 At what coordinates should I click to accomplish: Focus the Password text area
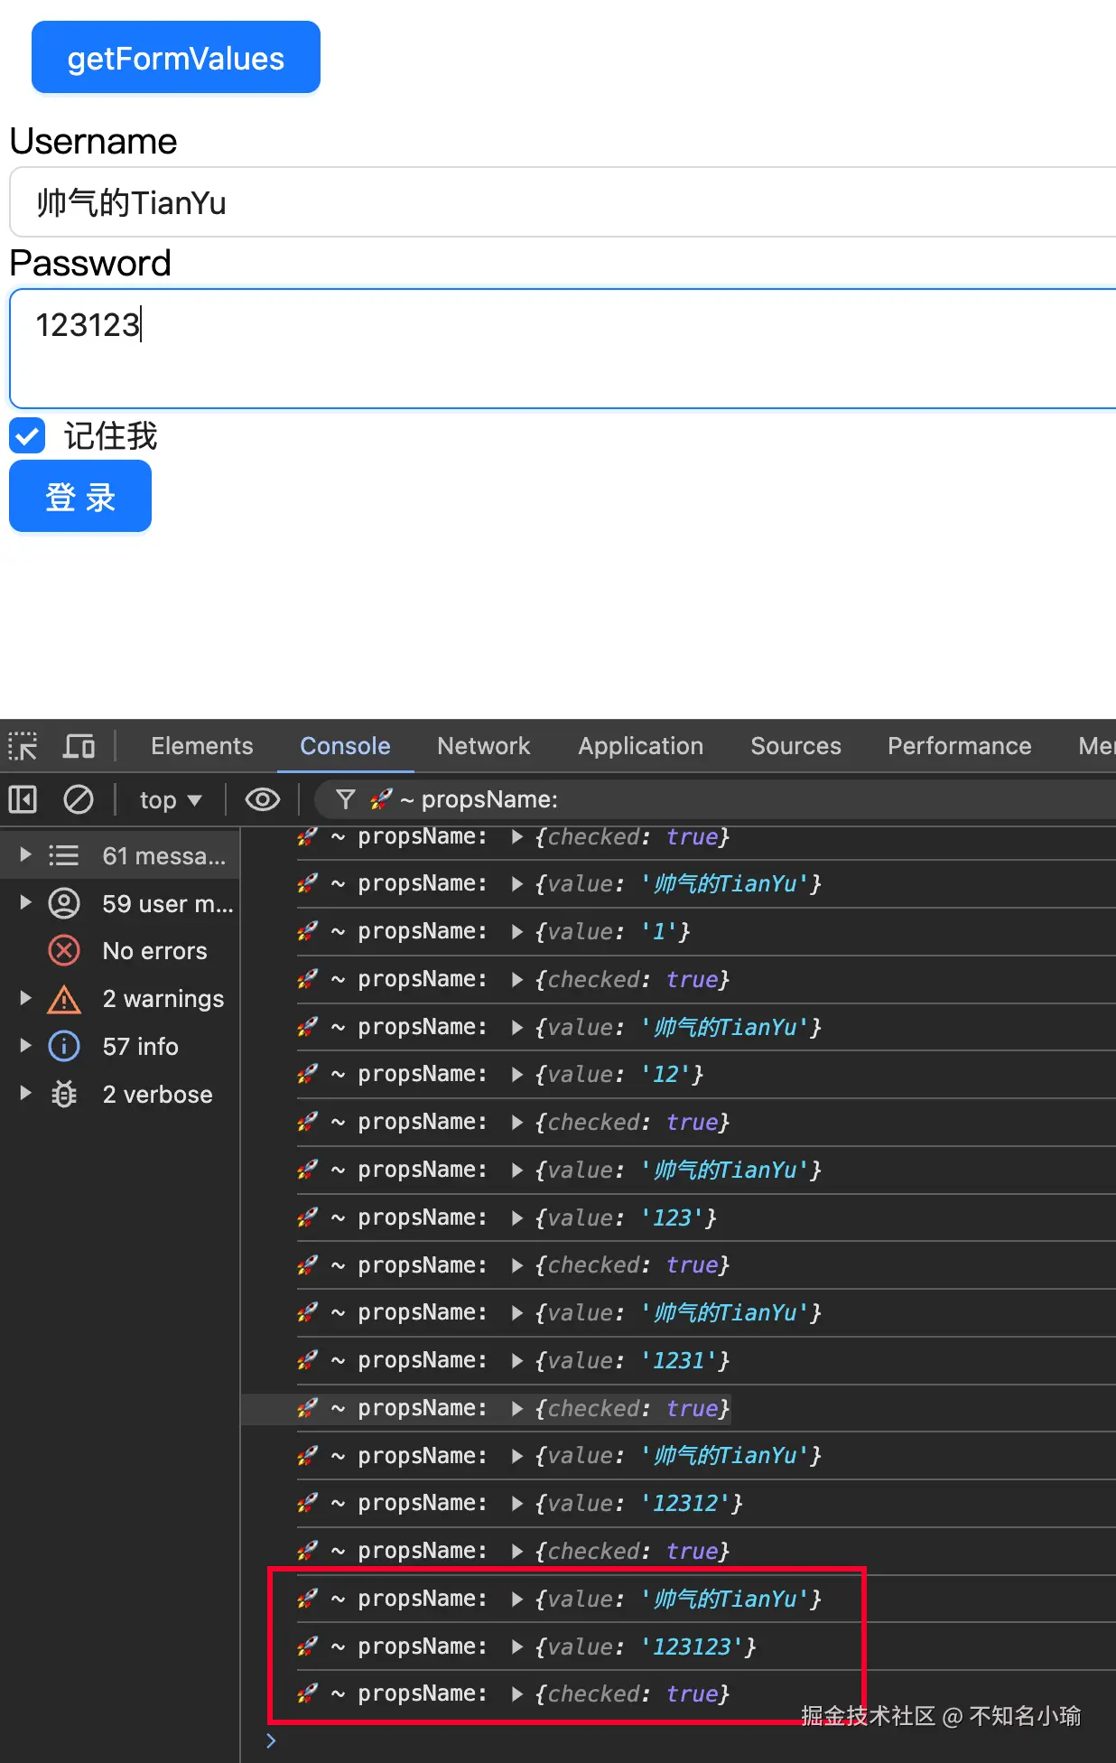[x=563, y=349]
